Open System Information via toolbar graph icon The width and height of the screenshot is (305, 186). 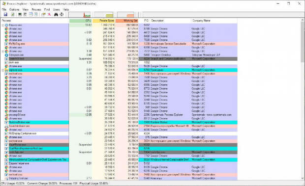point(20,14)
